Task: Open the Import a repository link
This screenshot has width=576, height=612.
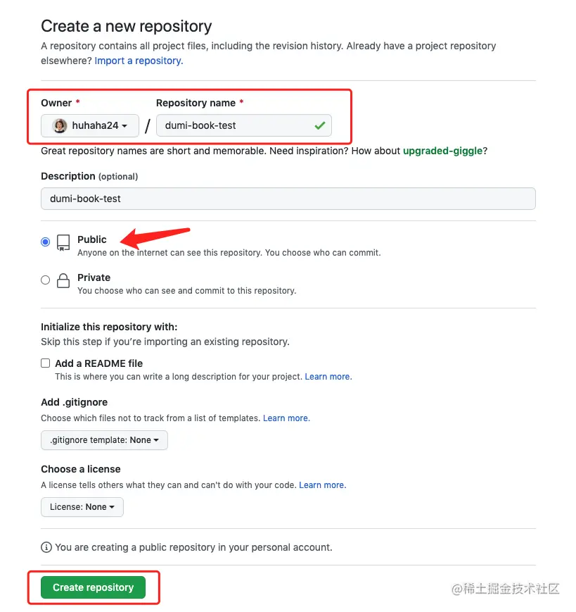Action: [139, 61]
